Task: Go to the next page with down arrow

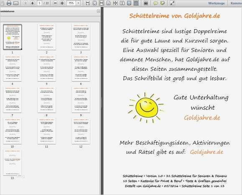Action: [33, 3]
